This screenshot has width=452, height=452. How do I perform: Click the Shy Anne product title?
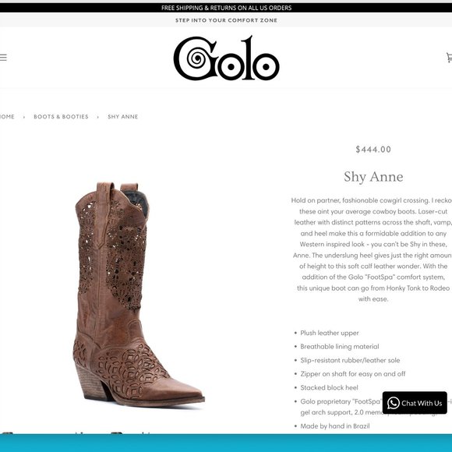point(373,177)
